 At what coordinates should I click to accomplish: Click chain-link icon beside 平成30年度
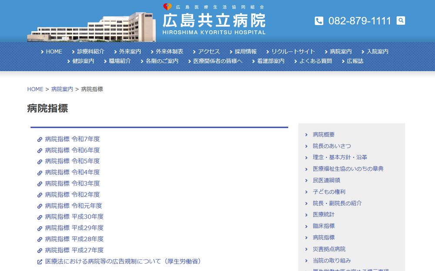coord(40,217)
